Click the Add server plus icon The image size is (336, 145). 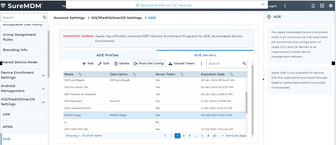84,64
